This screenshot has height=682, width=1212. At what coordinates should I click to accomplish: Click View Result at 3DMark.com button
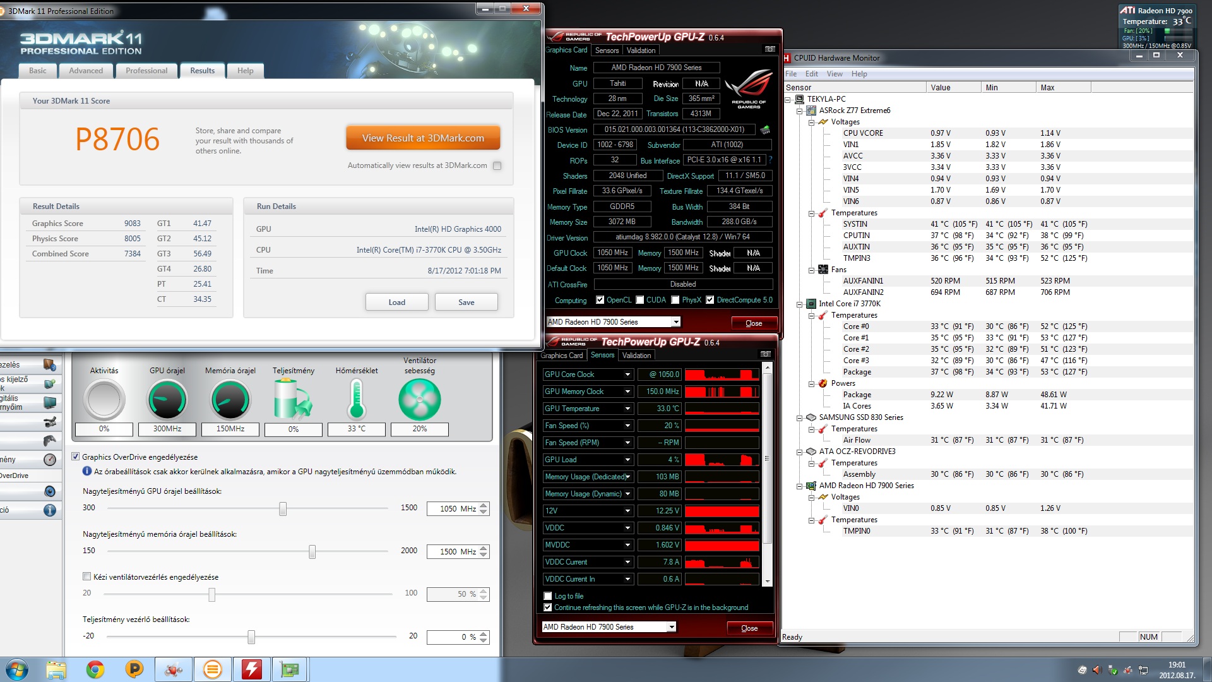coord(423,138)
